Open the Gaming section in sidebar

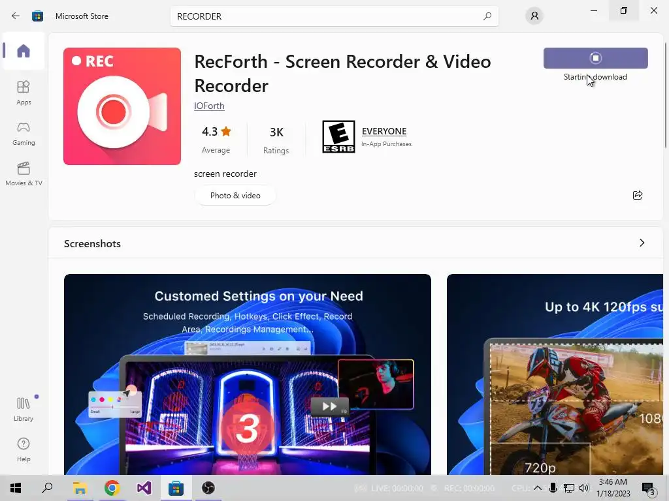point(24,134)
